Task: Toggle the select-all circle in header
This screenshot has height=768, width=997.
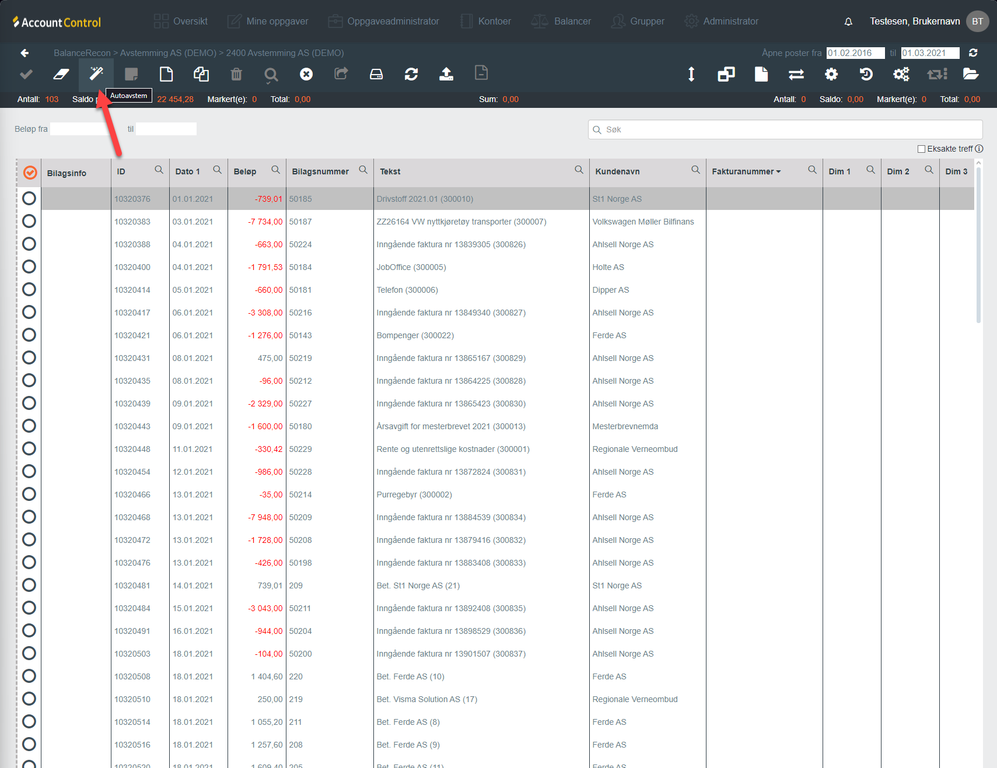Action: (x=30, y=173)
